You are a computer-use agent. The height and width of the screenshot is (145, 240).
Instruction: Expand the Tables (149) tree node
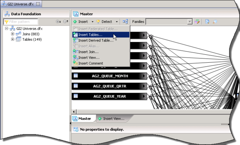click(x=12, y=40)
